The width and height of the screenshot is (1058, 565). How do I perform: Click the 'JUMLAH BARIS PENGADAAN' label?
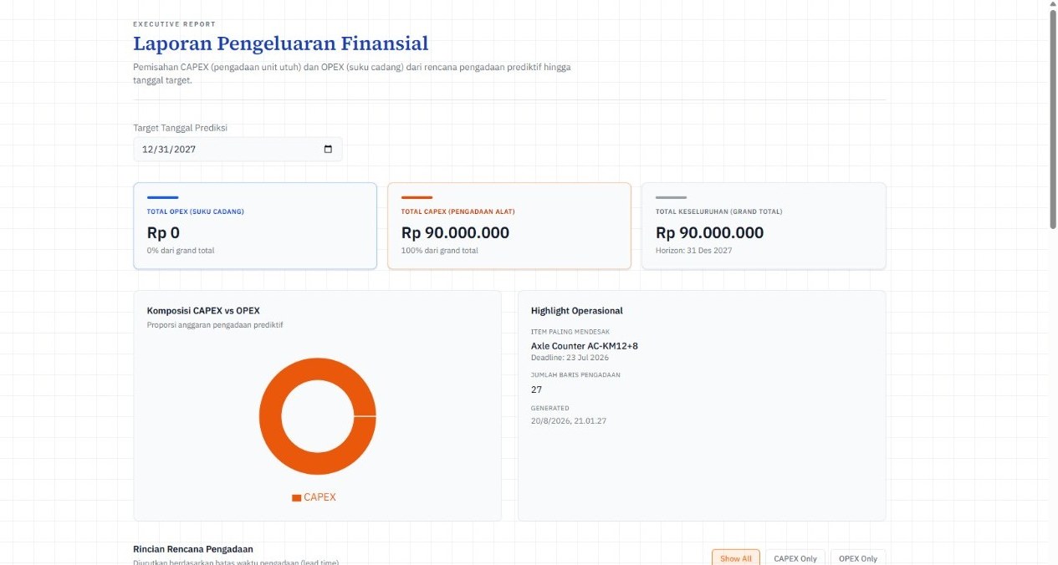[575, 375]
